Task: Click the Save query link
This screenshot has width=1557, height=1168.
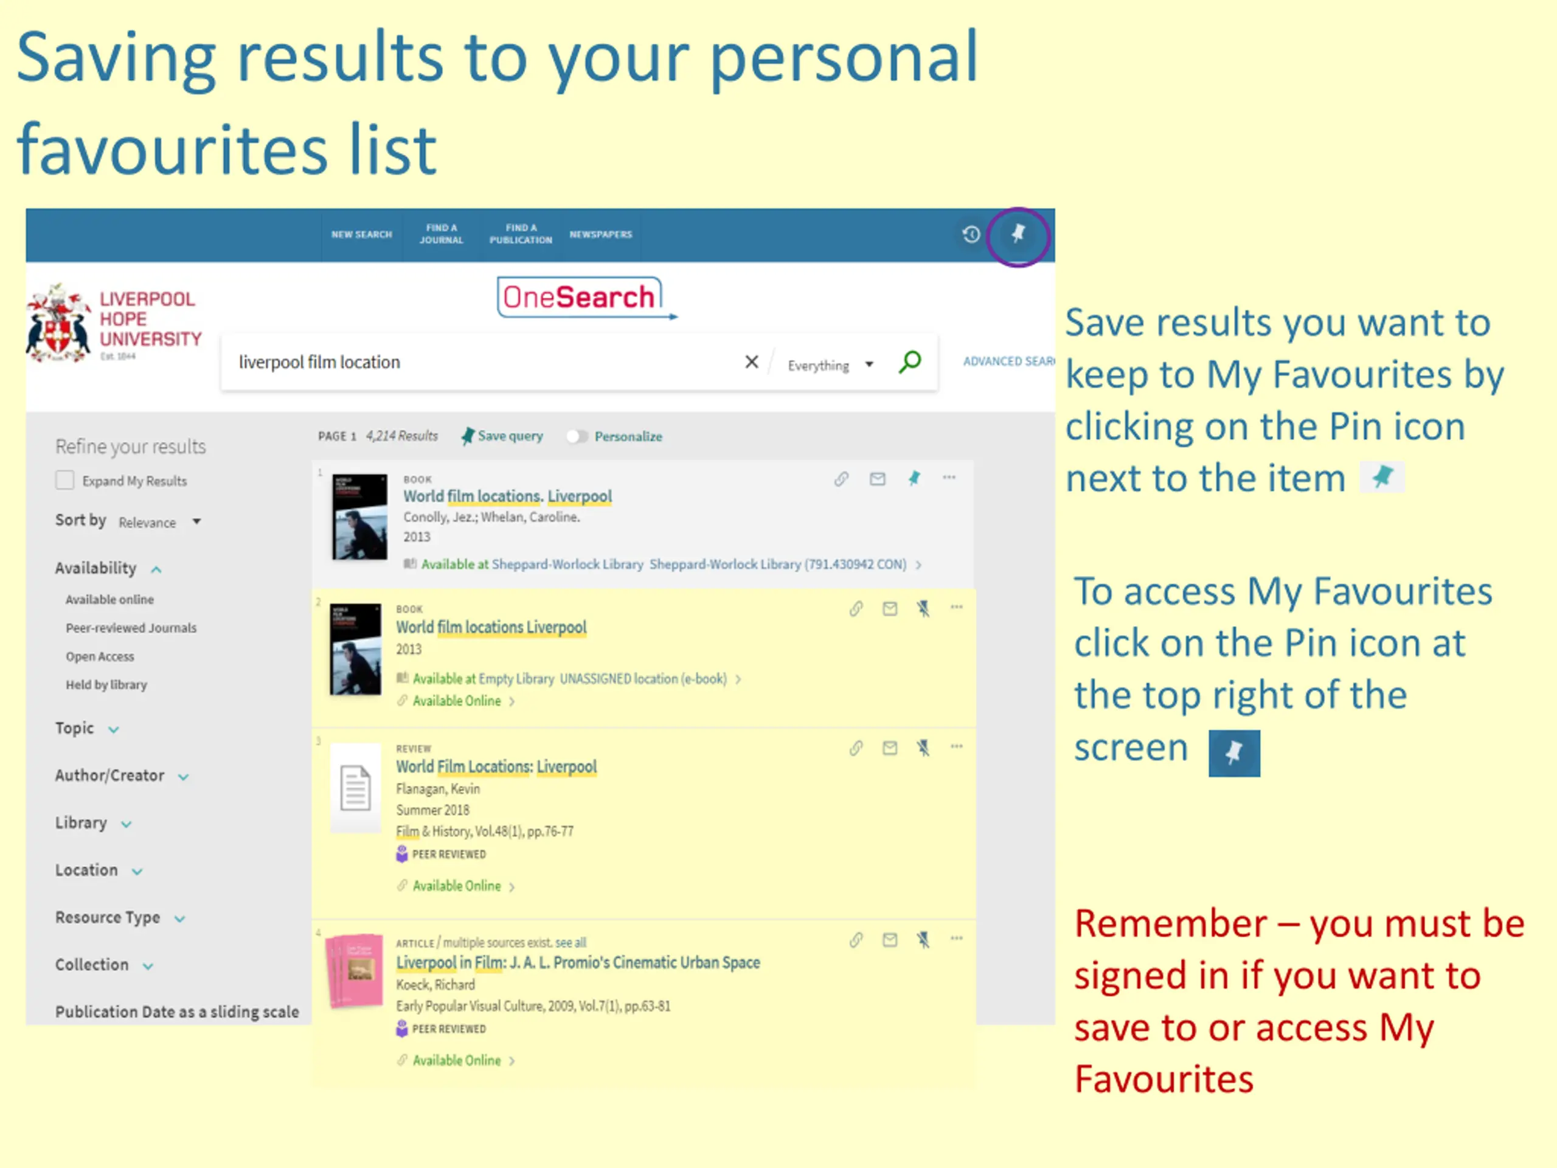Action: [x=502, y=437]
